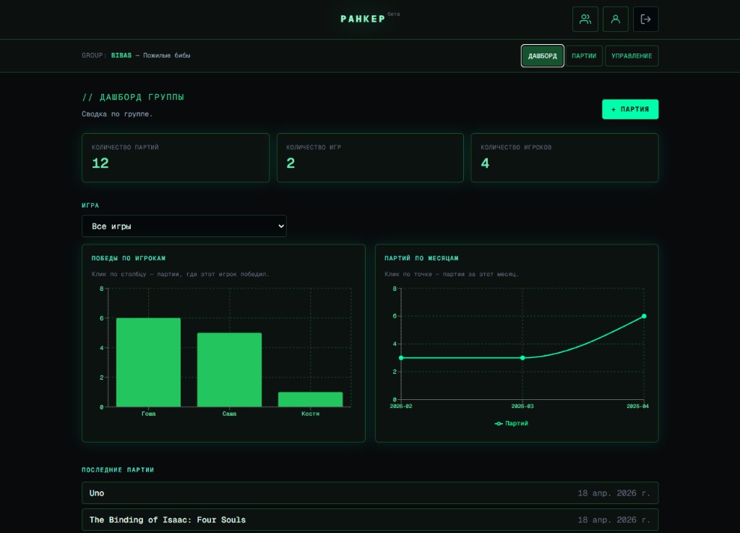This screenshot has width=740, height=533.
Task: Click the 2026-02 data point
Action: [x=401, y=358]
